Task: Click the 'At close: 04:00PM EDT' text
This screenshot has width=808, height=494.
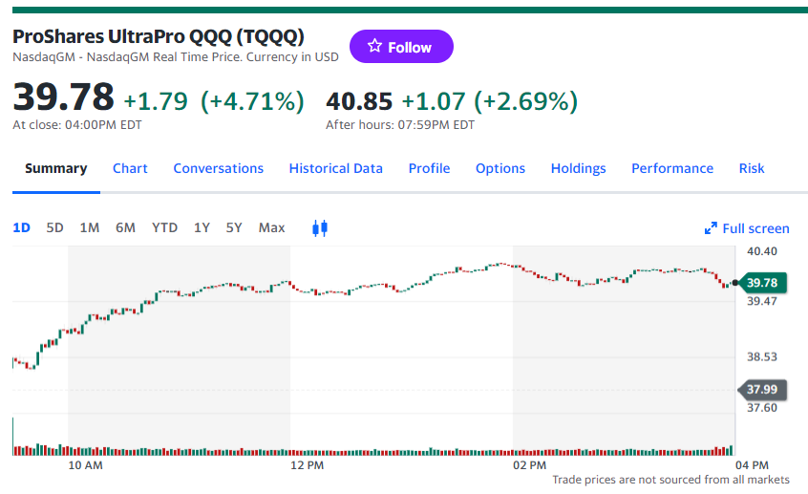Action: [77, 125]
